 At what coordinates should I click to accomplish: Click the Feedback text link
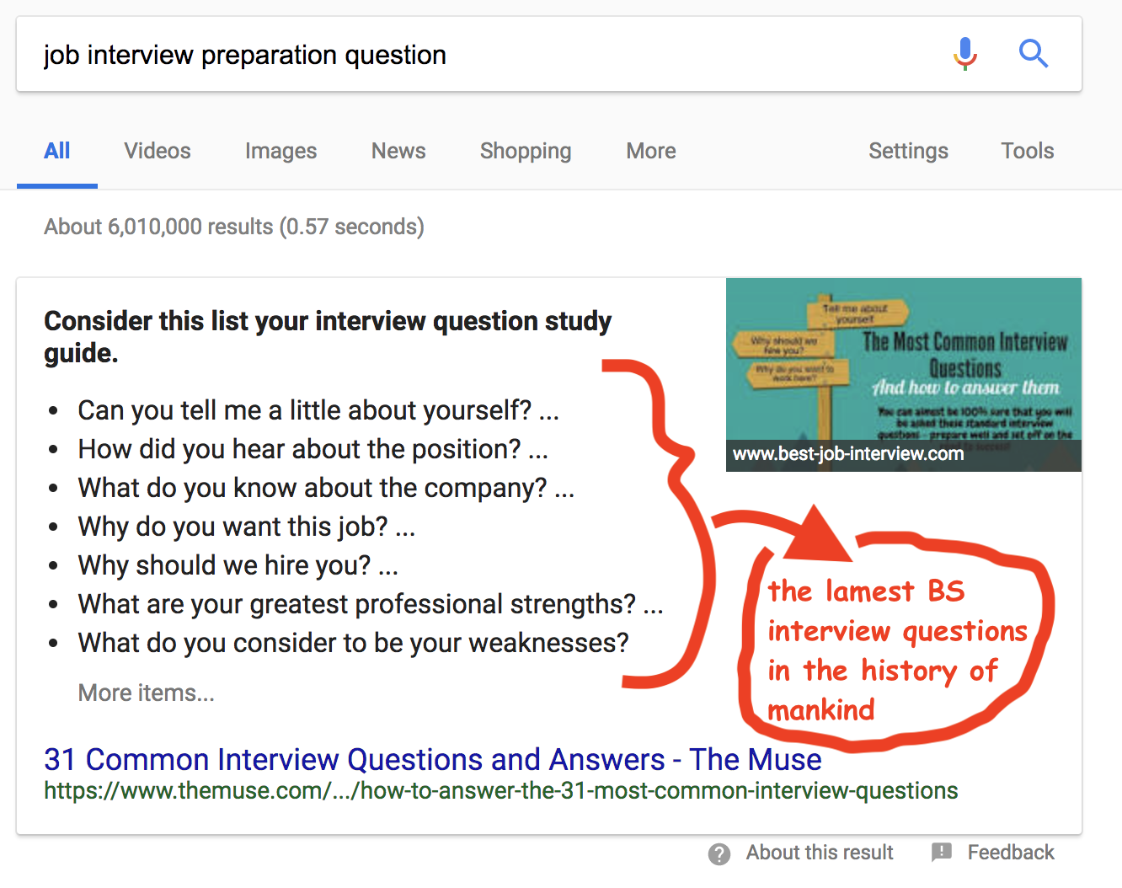click(x=1010, y=853)
